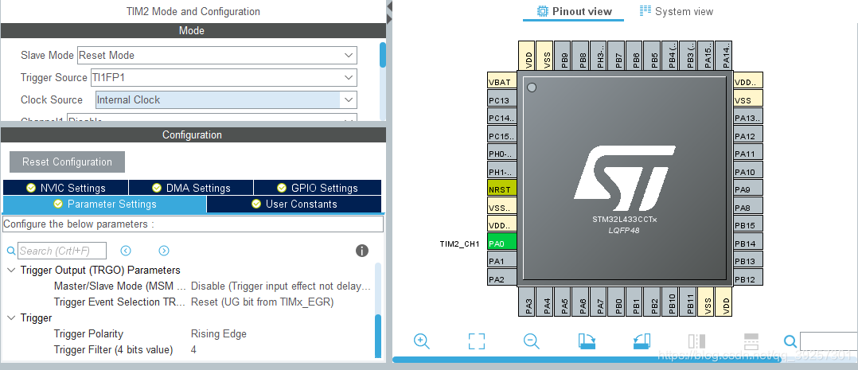Image resolution: width=858 pixels, height=370 pixels.
Task: Toggle the vertical split view icon
Action: click(x=696, y=341)
